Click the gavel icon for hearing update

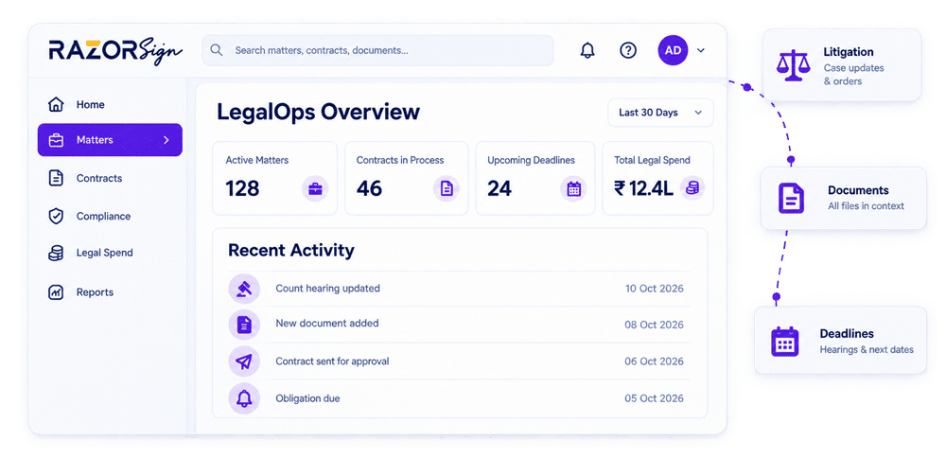pyautogui.click(x=244, y=289)
